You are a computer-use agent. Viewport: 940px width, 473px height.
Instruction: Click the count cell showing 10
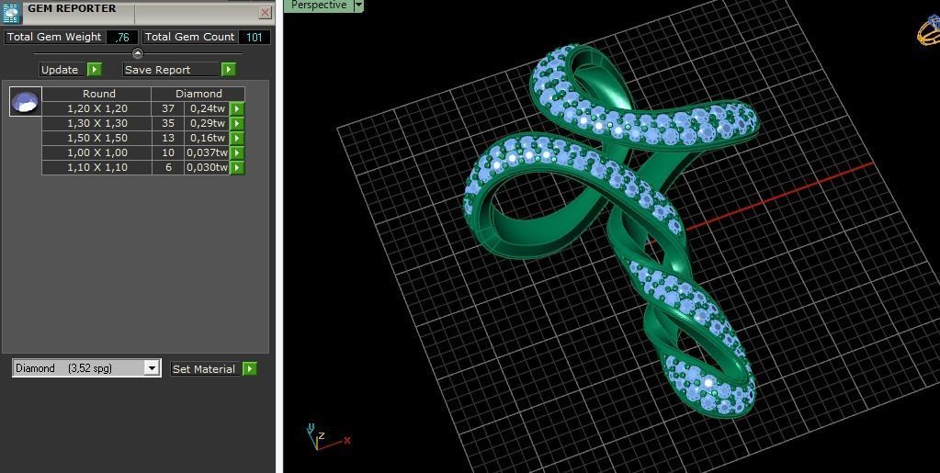[168, 152]
